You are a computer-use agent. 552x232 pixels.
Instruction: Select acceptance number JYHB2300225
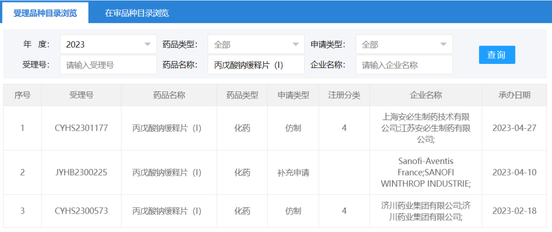[x=81, y=173]
